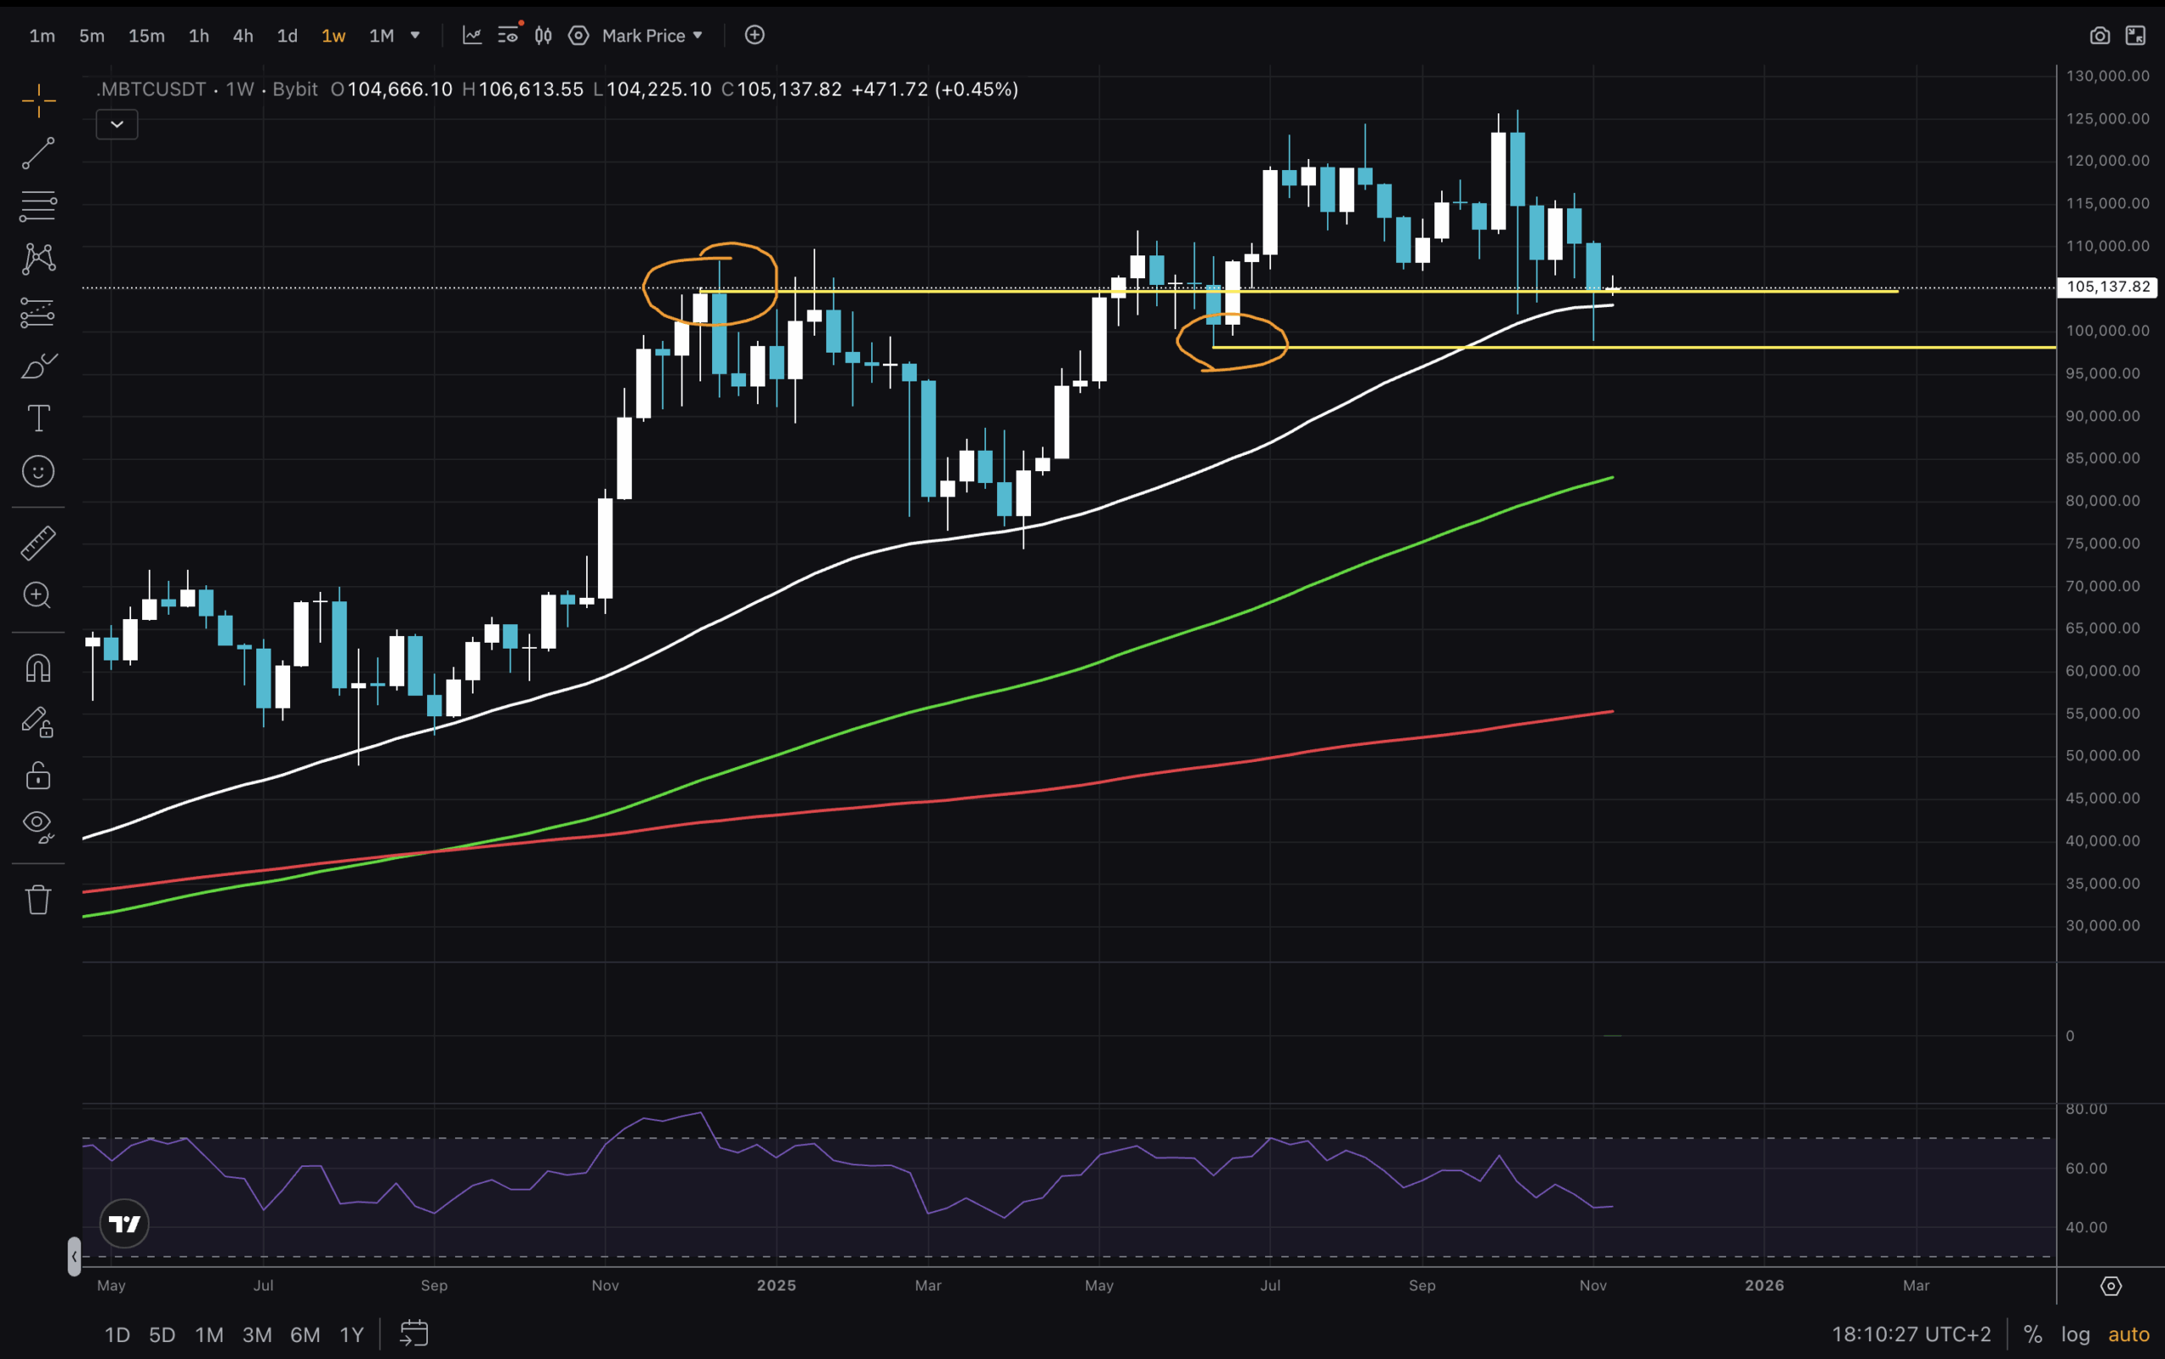The width and height of the screenshot is (2165, 1359).
Task: Toggle log scale on price axis
Action: tap(2075, 1334)
